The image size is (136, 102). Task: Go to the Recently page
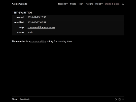click(x=63, y=4)
